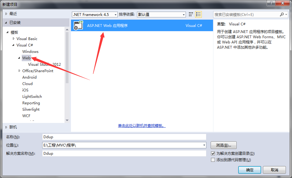Select ASP.NET Web application template row

click(x=142, y=25)
